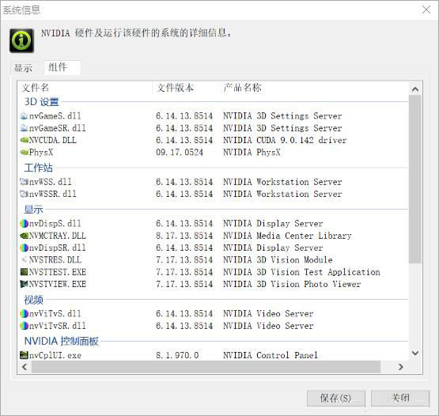Select the NVCUDA.DLL NVIDIA logo icon
This screenshot has height=416, width=439.
pyautogui.click(x=24, y=140)
